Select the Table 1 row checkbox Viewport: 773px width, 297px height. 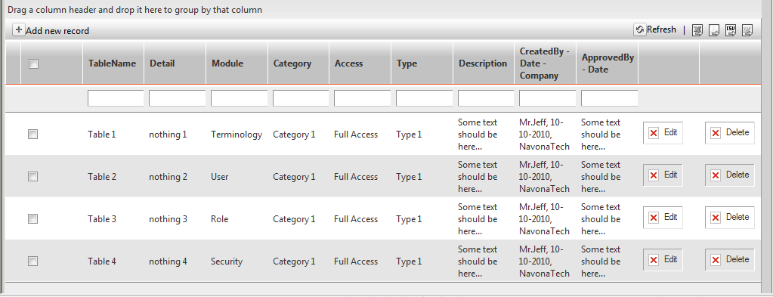(33, 135)
